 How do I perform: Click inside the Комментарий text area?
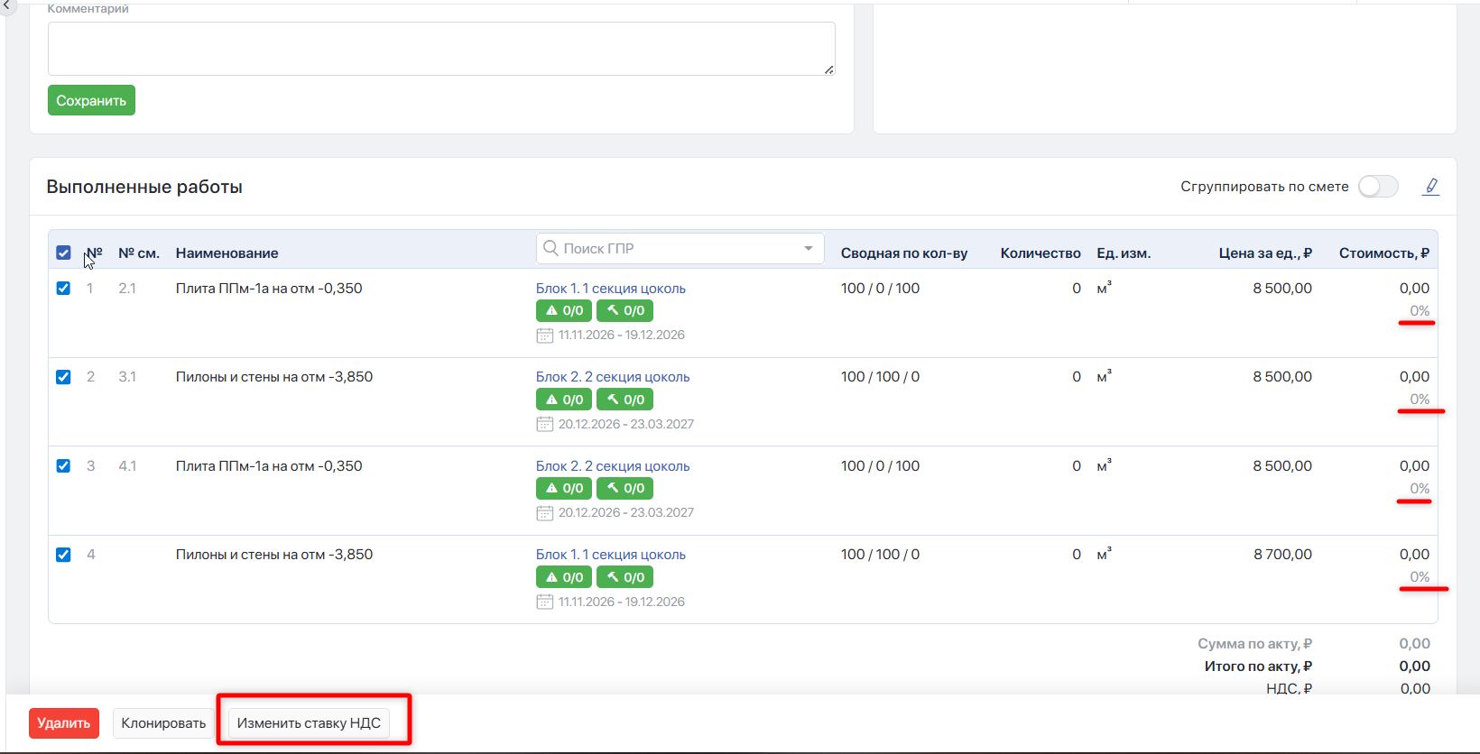pos(441,49)
